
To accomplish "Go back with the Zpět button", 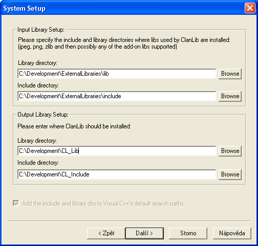I will click(x=106, y=233).
